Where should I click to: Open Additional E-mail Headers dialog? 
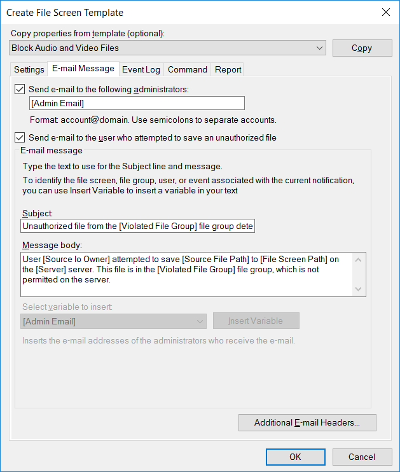(307, 422)
